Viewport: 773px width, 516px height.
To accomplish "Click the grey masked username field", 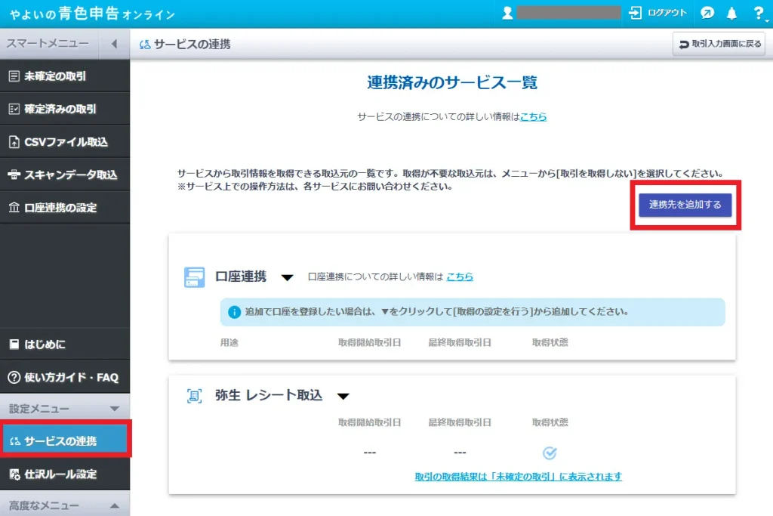I will 568,13.
